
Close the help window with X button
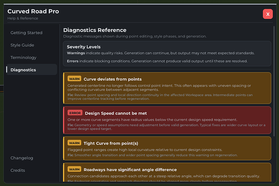[268, 14]
